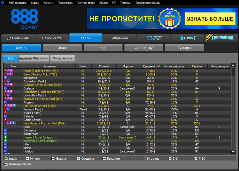Click the 6-max icon in Damascus row

[x=5, y=130]
